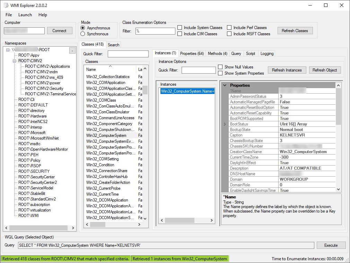
Task: Collapse the Properties section header chevron
Action: coord(225,85)
